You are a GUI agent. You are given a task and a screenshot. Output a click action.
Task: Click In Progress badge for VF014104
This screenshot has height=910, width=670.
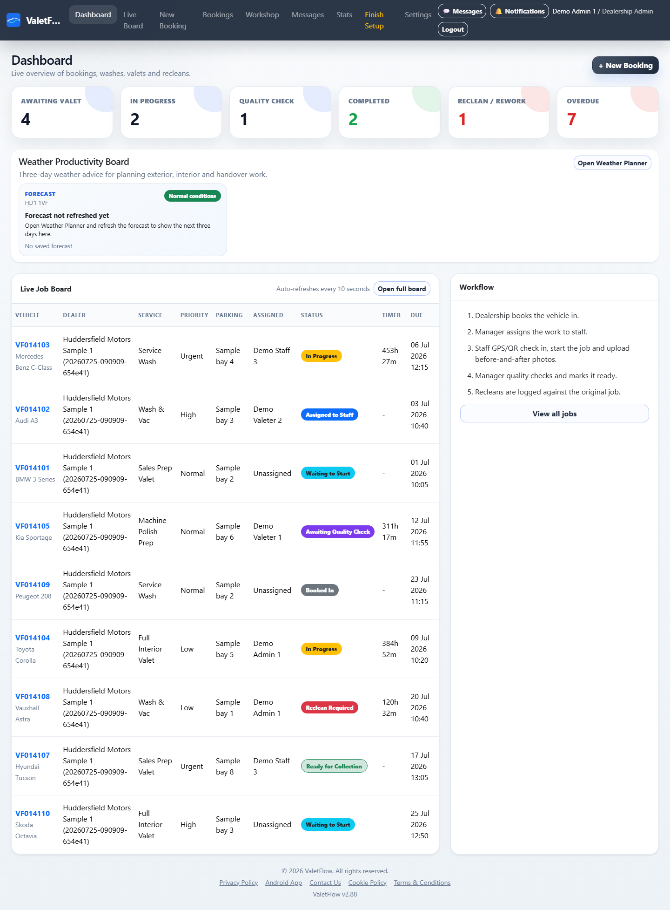[322, 649]
